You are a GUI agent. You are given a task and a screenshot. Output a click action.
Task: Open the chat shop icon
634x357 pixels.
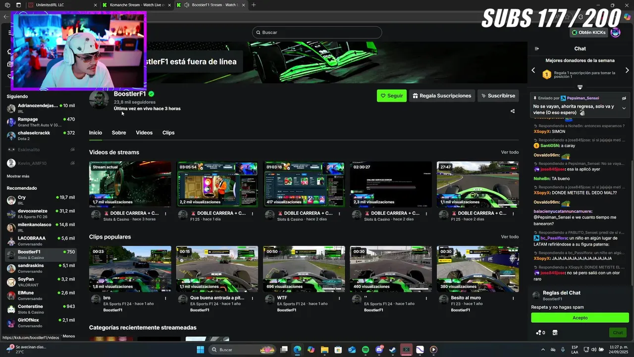555,333
